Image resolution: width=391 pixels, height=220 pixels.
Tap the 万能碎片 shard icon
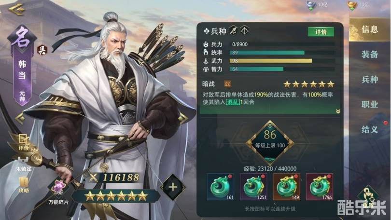click(58, 189)
